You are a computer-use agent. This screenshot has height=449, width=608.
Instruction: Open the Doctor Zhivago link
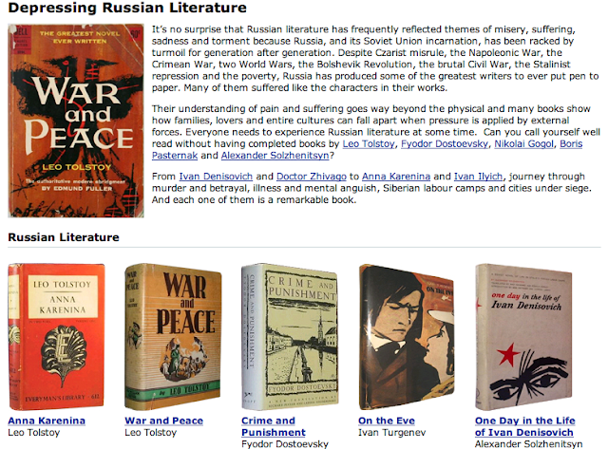(x=312, y=177)
